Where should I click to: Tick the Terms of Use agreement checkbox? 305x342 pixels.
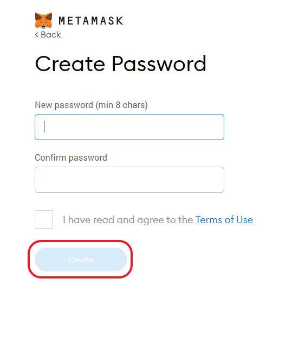(x=44, y=219)
